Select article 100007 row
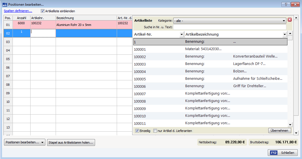This screenshot has width=302, height=159. coord(210,94)
